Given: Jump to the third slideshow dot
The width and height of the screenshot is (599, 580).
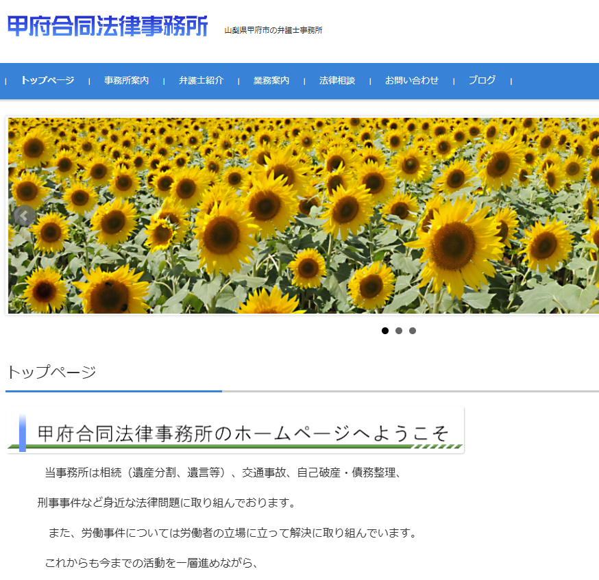Looking at the screenshot, I should [413, 331].
